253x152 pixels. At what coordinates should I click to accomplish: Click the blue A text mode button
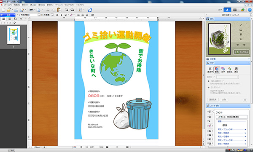coord(227,10)
